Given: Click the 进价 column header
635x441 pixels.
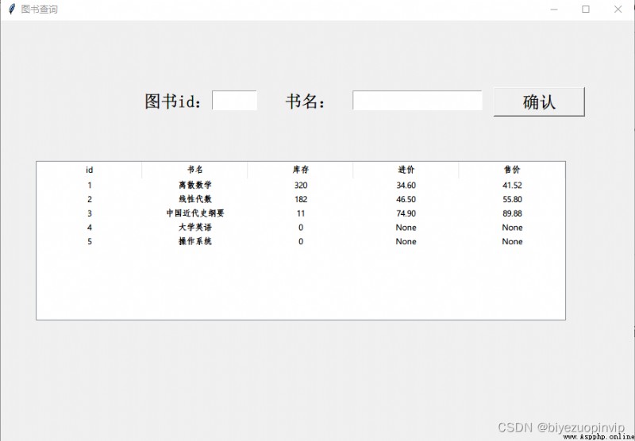Looking at the screenshot, I should 406,170.
